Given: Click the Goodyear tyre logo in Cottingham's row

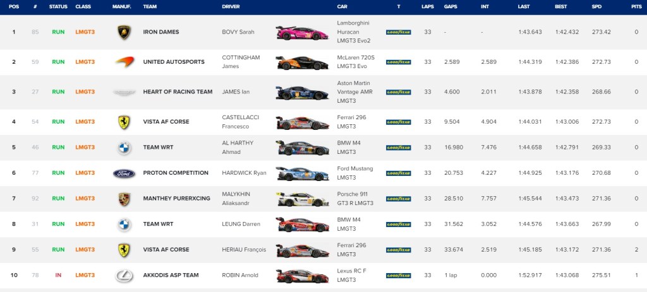Looking at the screenshot, I should tap(399, 62).
